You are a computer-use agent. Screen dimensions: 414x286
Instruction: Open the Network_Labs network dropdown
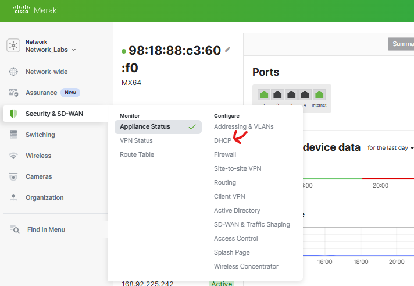tap(51, 50)
